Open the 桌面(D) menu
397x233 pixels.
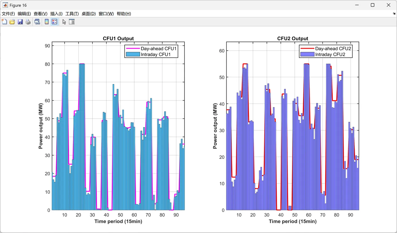(x=89, y=14)
